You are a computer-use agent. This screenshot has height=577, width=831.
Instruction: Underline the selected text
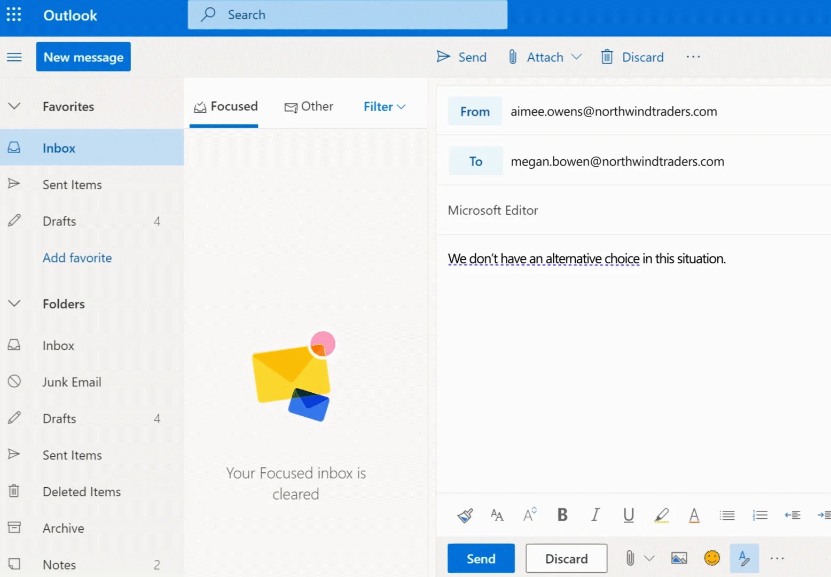click(629, 514)
